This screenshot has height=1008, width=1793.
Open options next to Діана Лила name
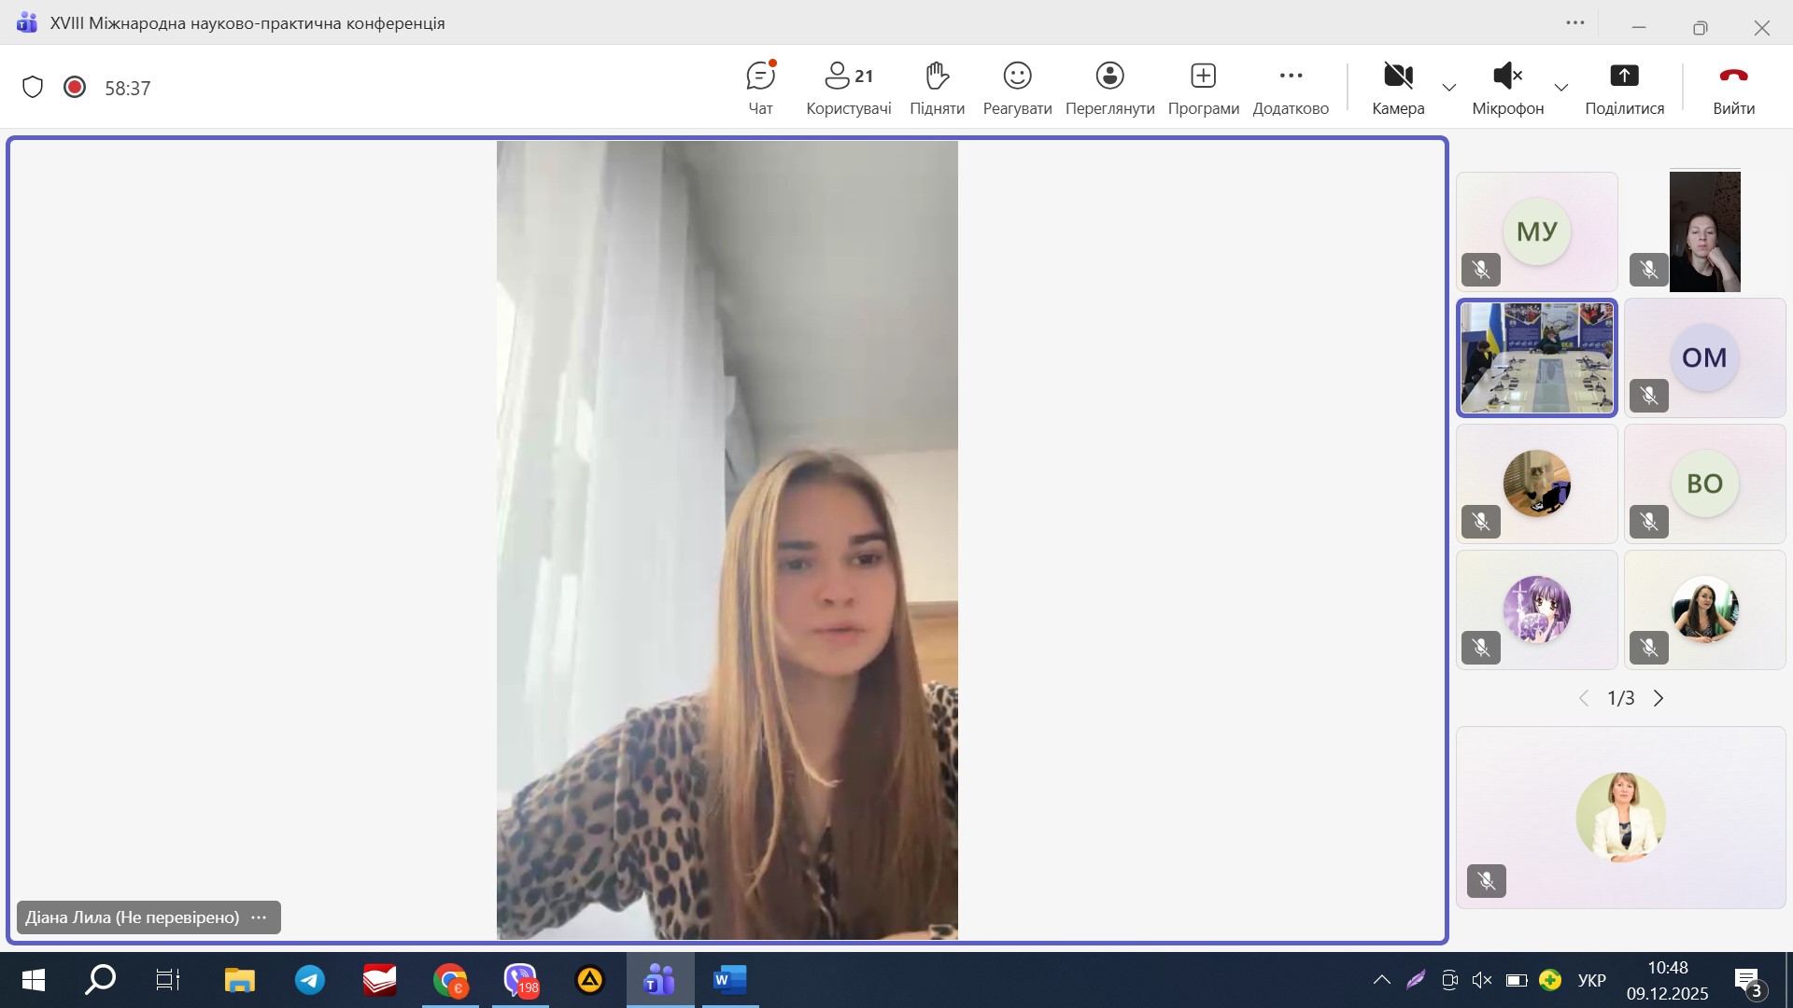(259, 917)
